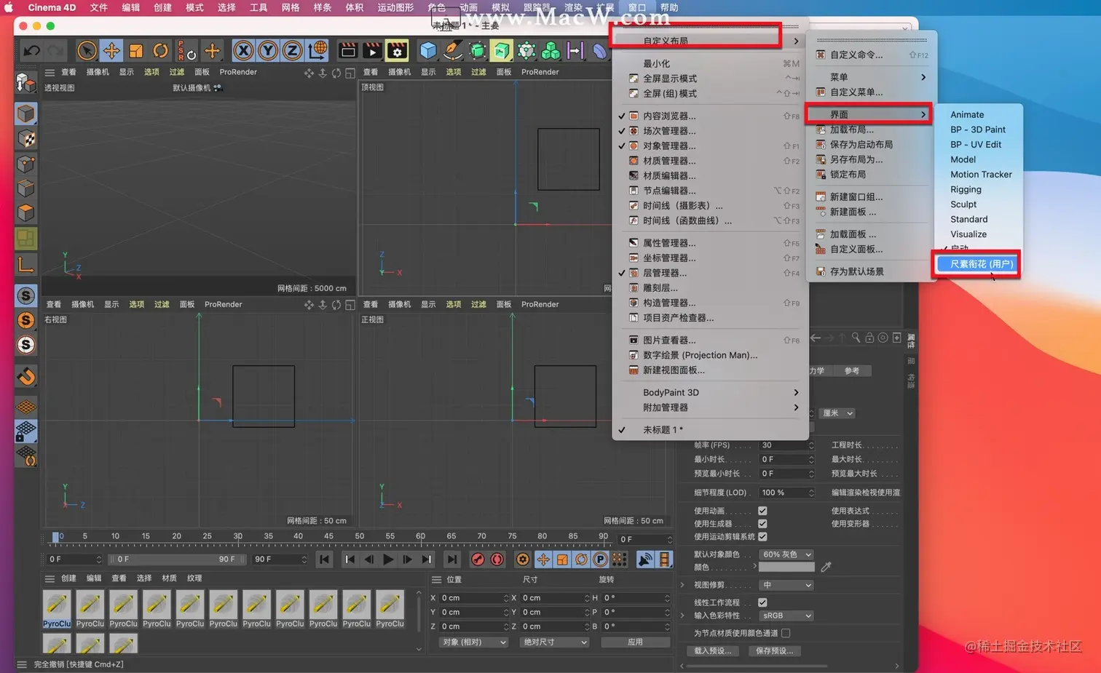The width and height of the screenshot is (1101, 673).
Task: Toggle sound playback speaker icon in timeline
Action: (x=645, y=559)
